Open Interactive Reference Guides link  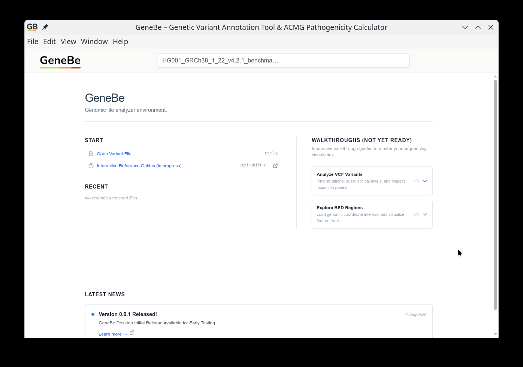(139, 166)
